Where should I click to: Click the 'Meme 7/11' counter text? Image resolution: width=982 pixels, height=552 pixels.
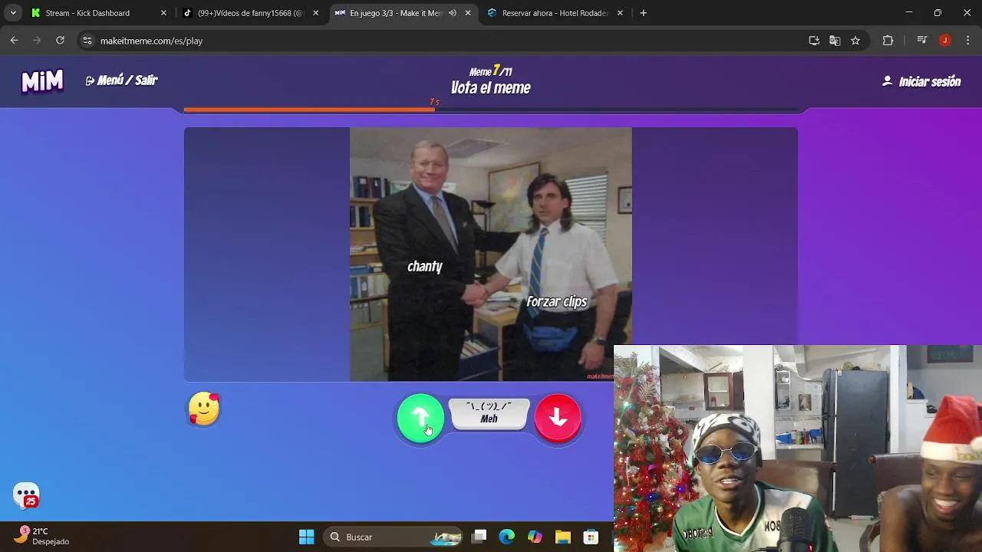coord(491,71)
